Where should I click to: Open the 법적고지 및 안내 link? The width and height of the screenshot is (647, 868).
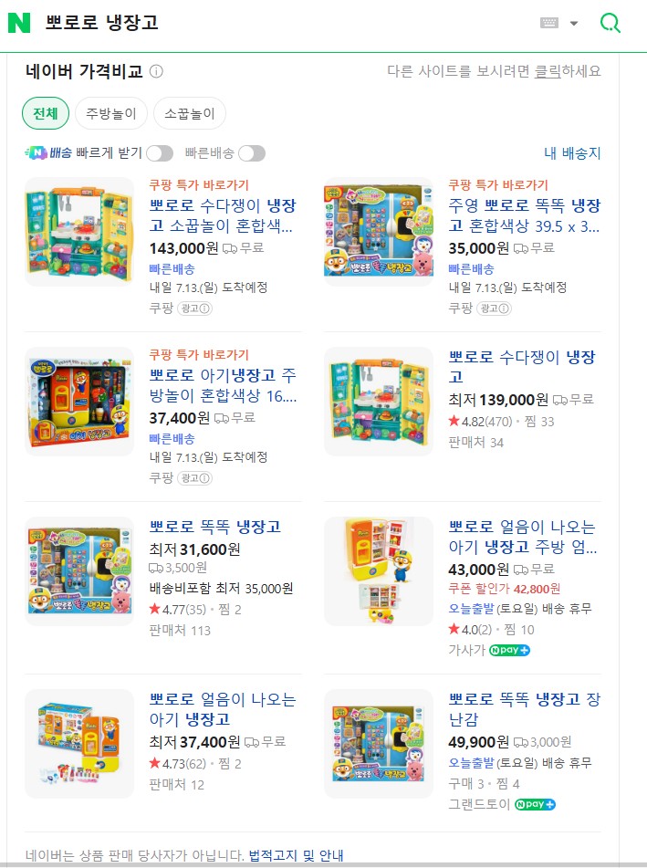tap(296, 855)
